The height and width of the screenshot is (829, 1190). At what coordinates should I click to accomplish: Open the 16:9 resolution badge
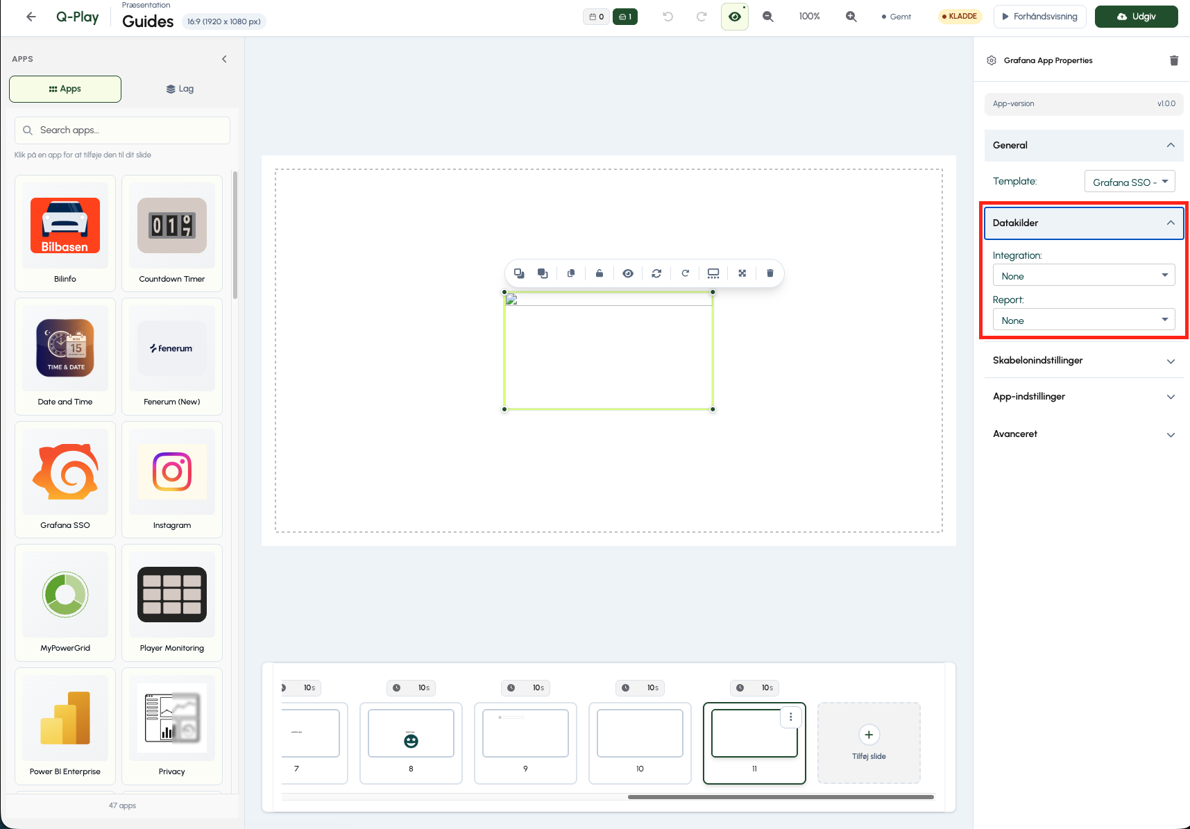pyautogui.click(x=224, y=22)
